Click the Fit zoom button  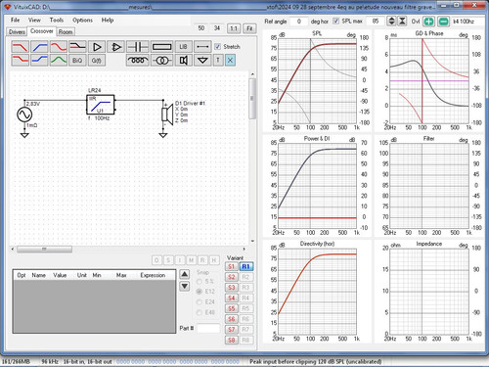(249, 28)
